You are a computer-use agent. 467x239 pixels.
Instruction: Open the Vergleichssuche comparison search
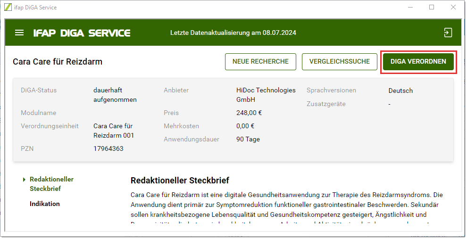point(339,62)
